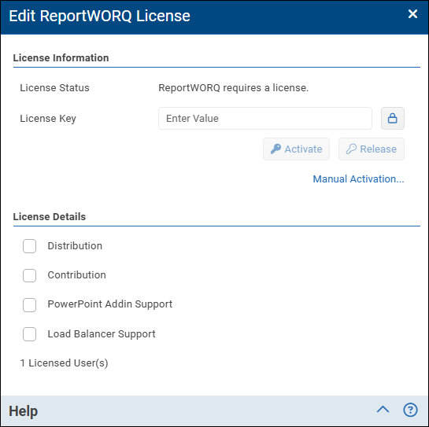Click the Help panel title
This screenshot has width=429, height=427.
(x=24, y=410)
